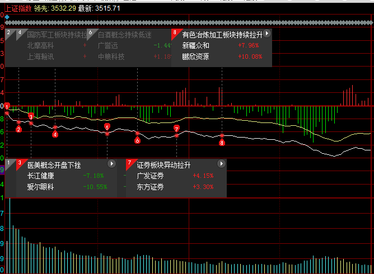Select tab 4 国防军工板块 card

(20, 32)
